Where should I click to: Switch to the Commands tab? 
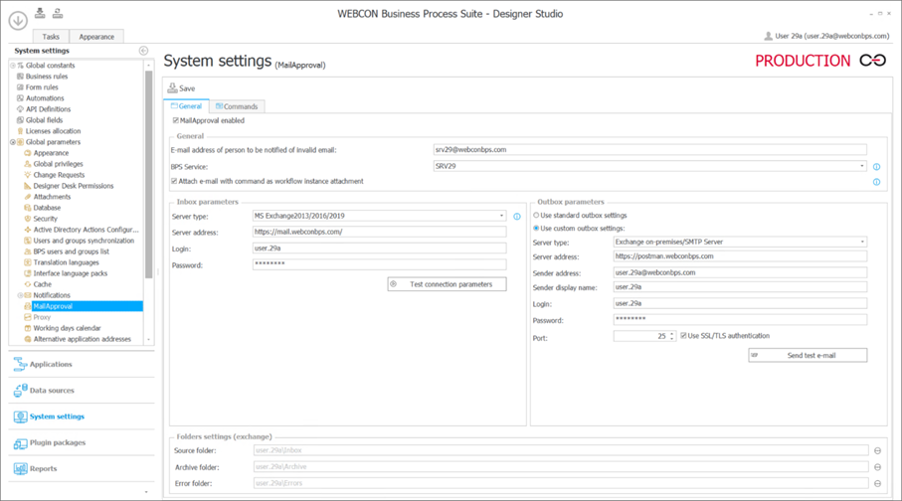[x=237, y=106]
